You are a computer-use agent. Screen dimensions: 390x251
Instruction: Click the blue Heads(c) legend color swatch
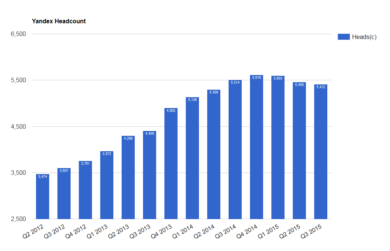pos(344,37)
